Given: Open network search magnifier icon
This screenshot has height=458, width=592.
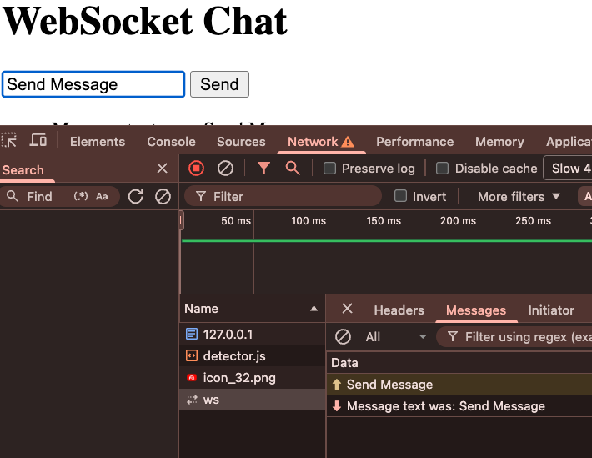Looking at the screenshot, I should (x=293, y=169).
